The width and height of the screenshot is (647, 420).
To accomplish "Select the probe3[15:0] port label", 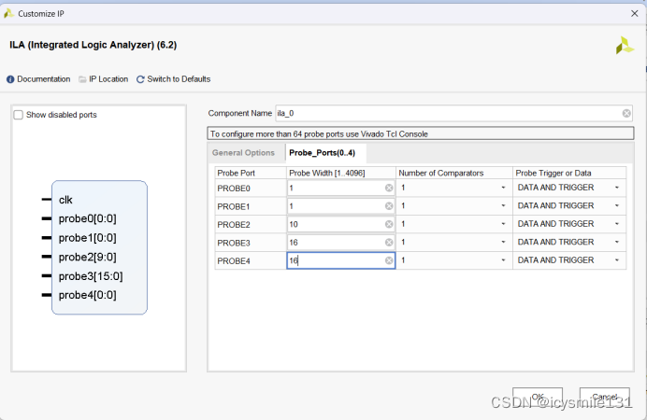I will [91, 276].
